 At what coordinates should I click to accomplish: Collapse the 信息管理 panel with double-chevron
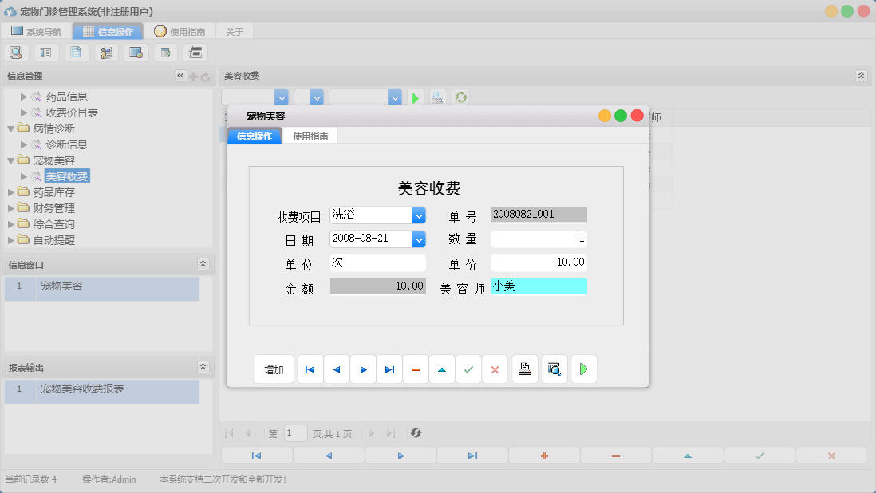click(x=180, y=76)
